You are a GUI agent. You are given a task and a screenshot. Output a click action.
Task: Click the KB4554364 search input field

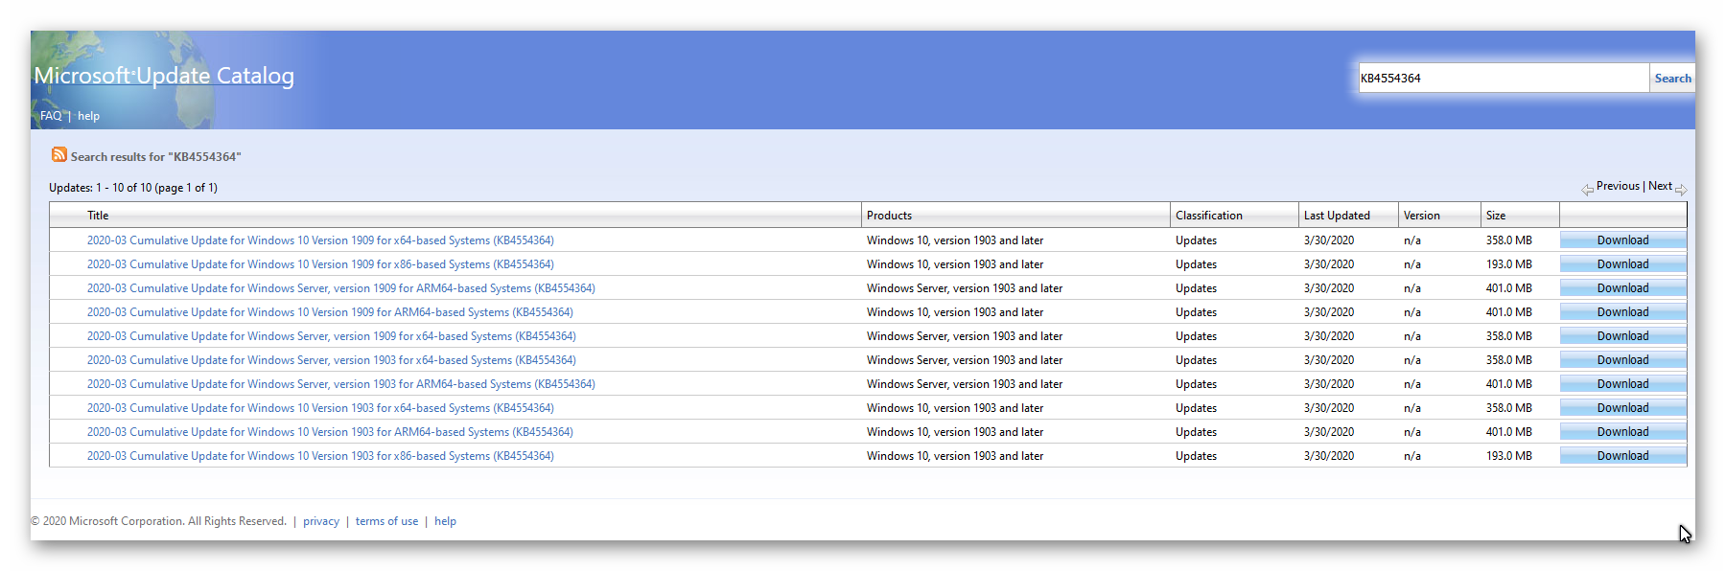click(x=1503, y=79)
